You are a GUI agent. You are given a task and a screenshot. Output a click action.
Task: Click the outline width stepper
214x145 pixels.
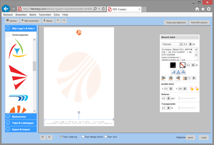pos(193,65)
